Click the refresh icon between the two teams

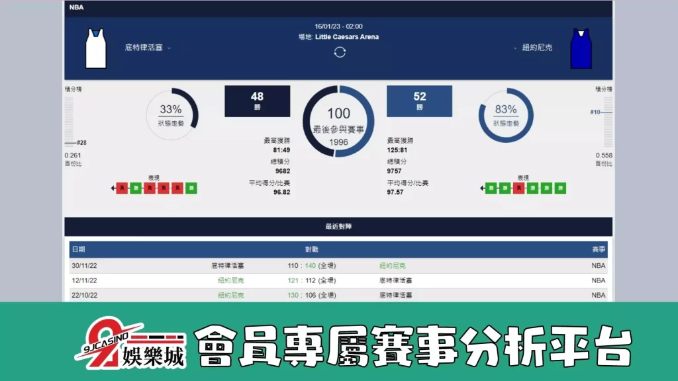click(x=339, y=52)
